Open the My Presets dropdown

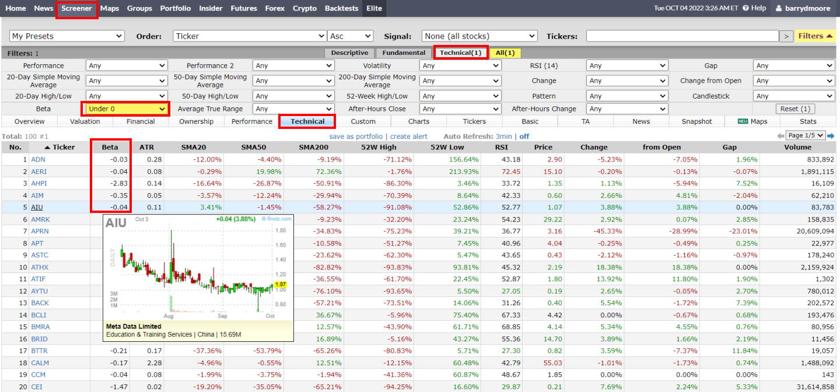point(66,36)
